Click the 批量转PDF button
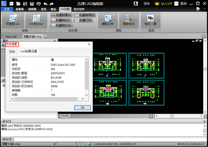Screen dimensions: 208x147 [61, 20]
